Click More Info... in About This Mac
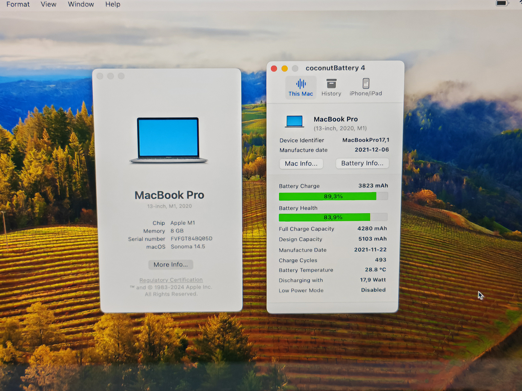The image size is (522, 391). coord(171,265)
